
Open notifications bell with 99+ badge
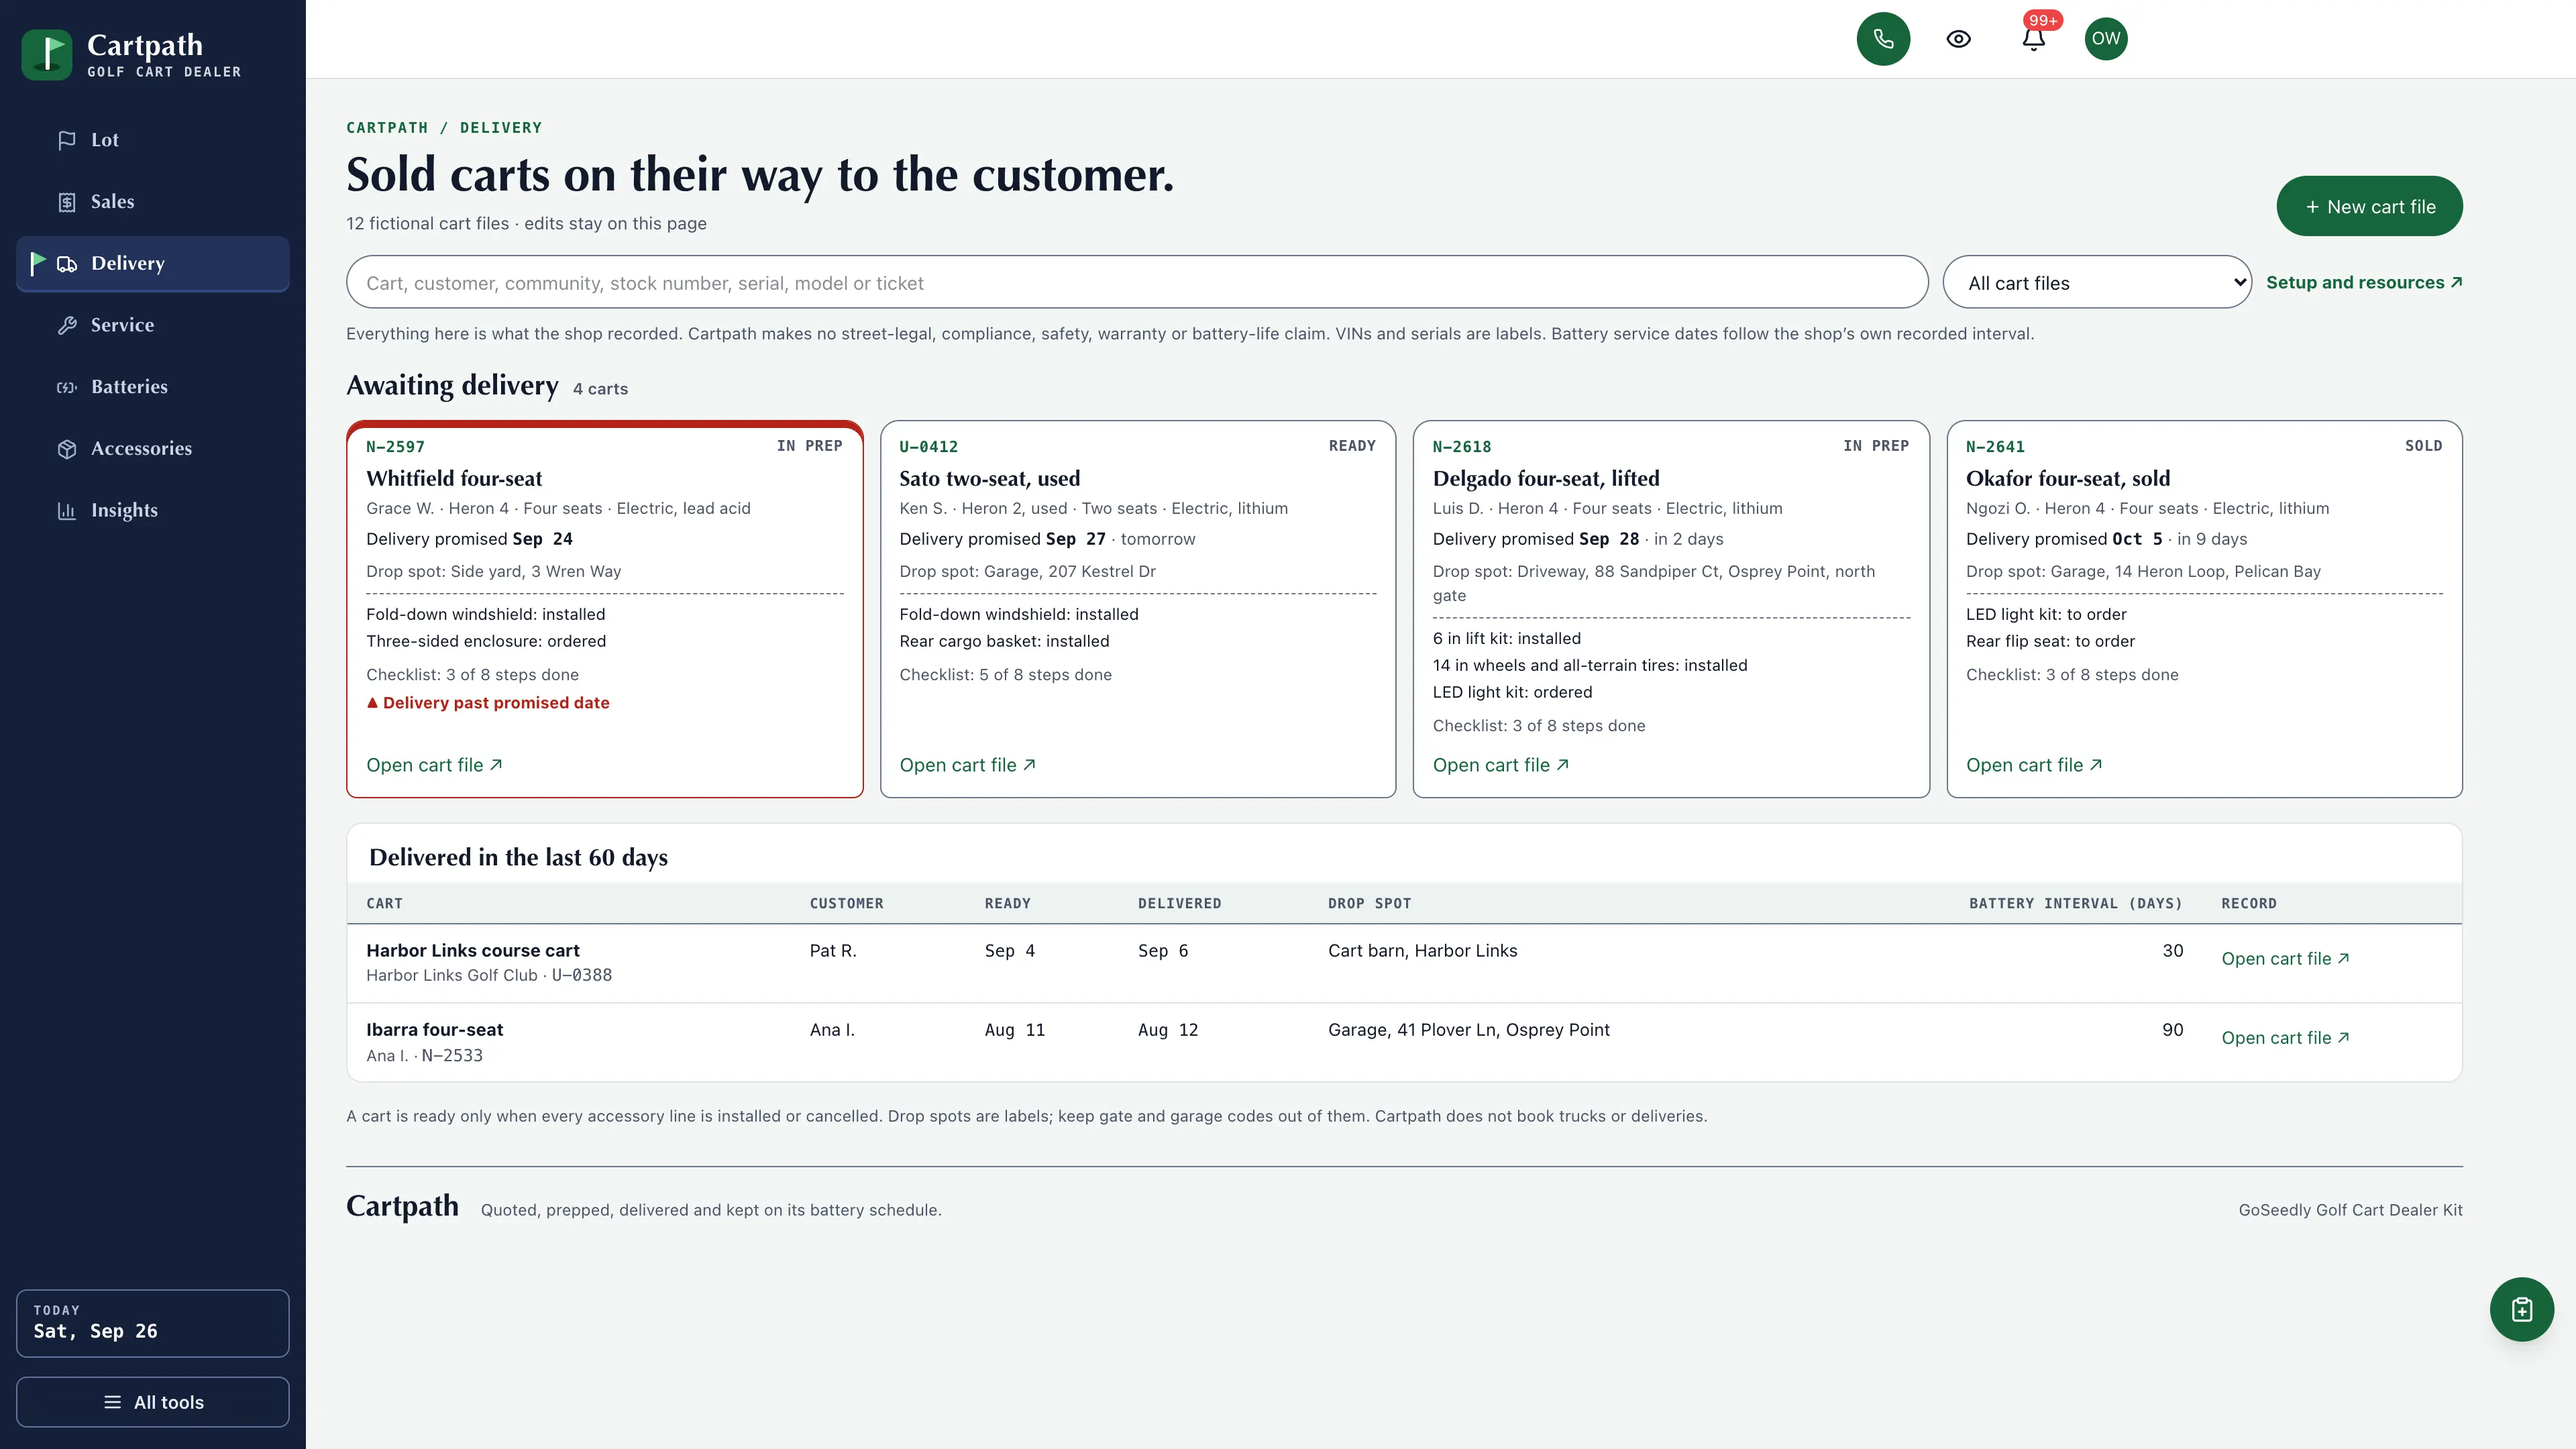point(2033,39)
